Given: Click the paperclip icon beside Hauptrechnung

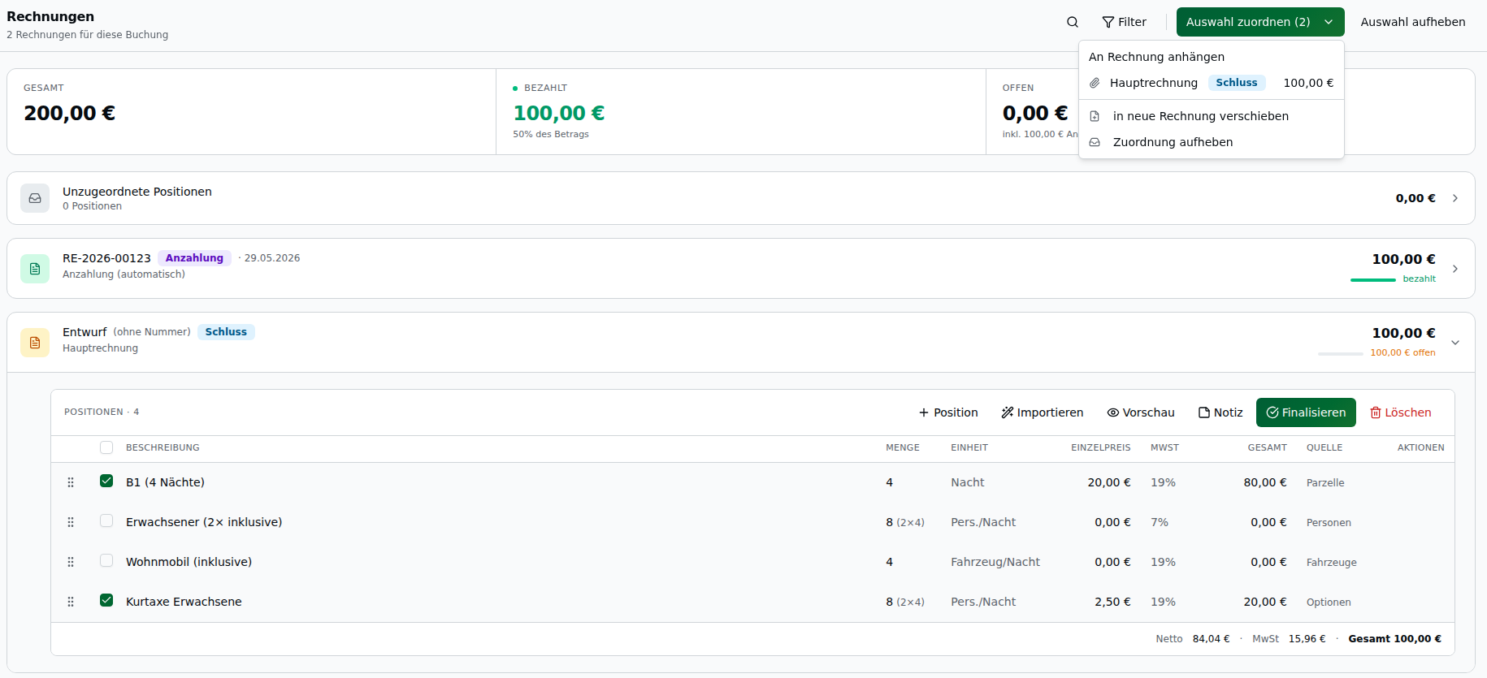Looking at the screenshot, I should click(x=1095, y=83).
